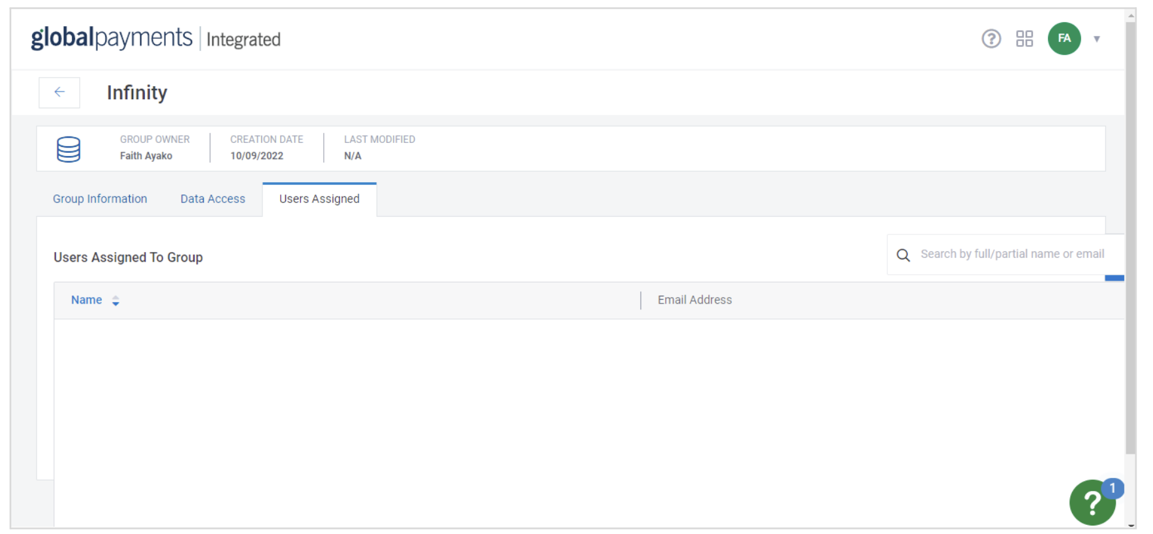Click the notification badge showing 1

(1113, 488)
